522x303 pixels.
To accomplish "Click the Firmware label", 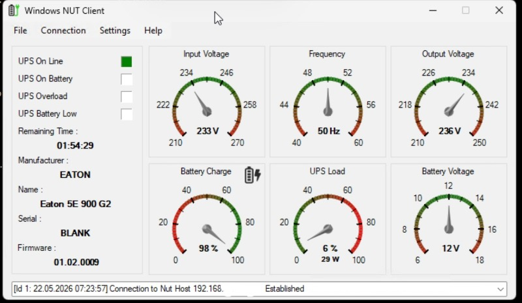I will tap(37, 248).
